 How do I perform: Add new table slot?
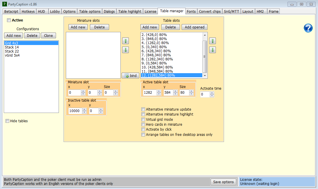(x=150, y=27)
